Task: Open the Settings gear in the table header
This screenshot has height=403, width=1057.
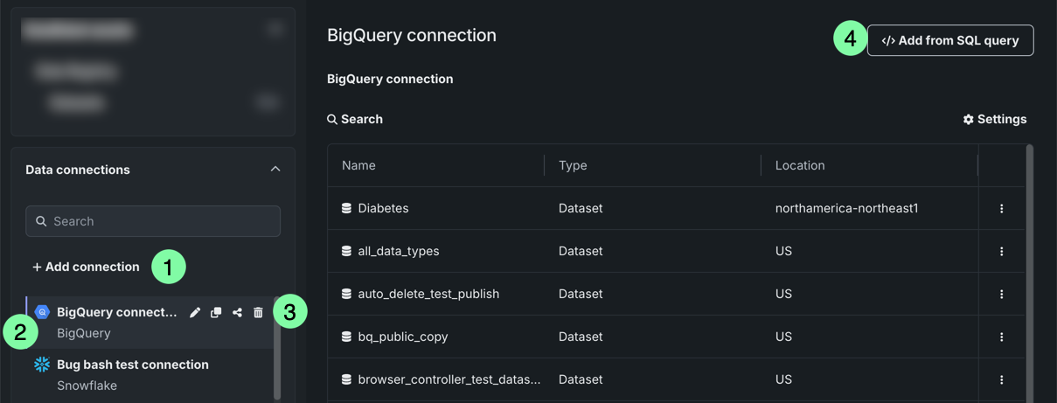Action: click(x=995, y=119)
